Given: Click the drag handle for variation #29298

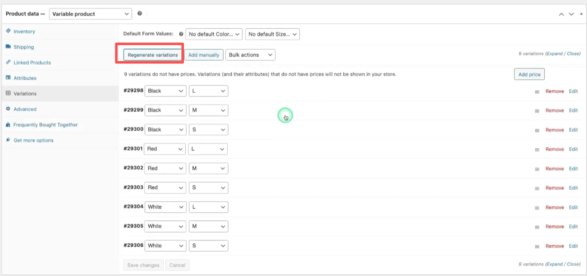Looking at the screenshot, I should click(537, 91).
